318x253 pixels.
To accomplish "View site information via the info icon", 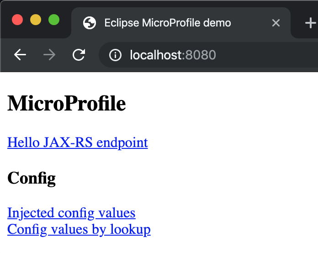I will [115, 55].
